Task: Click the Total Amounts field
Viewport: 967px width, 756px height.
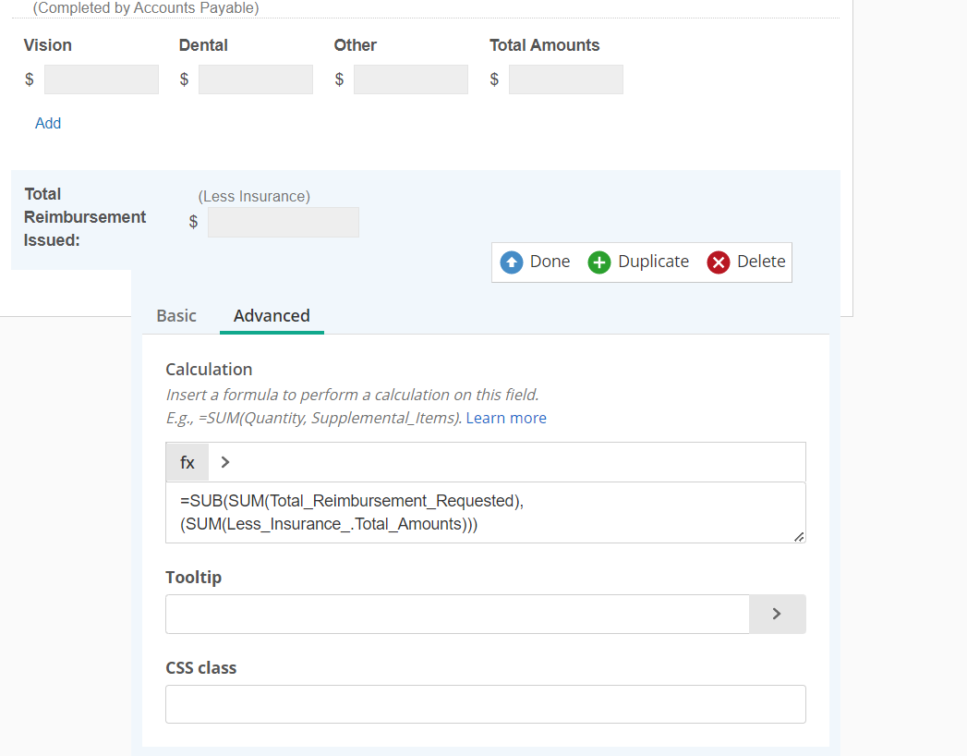Action: pyautogui.click(x=566, y=79)
